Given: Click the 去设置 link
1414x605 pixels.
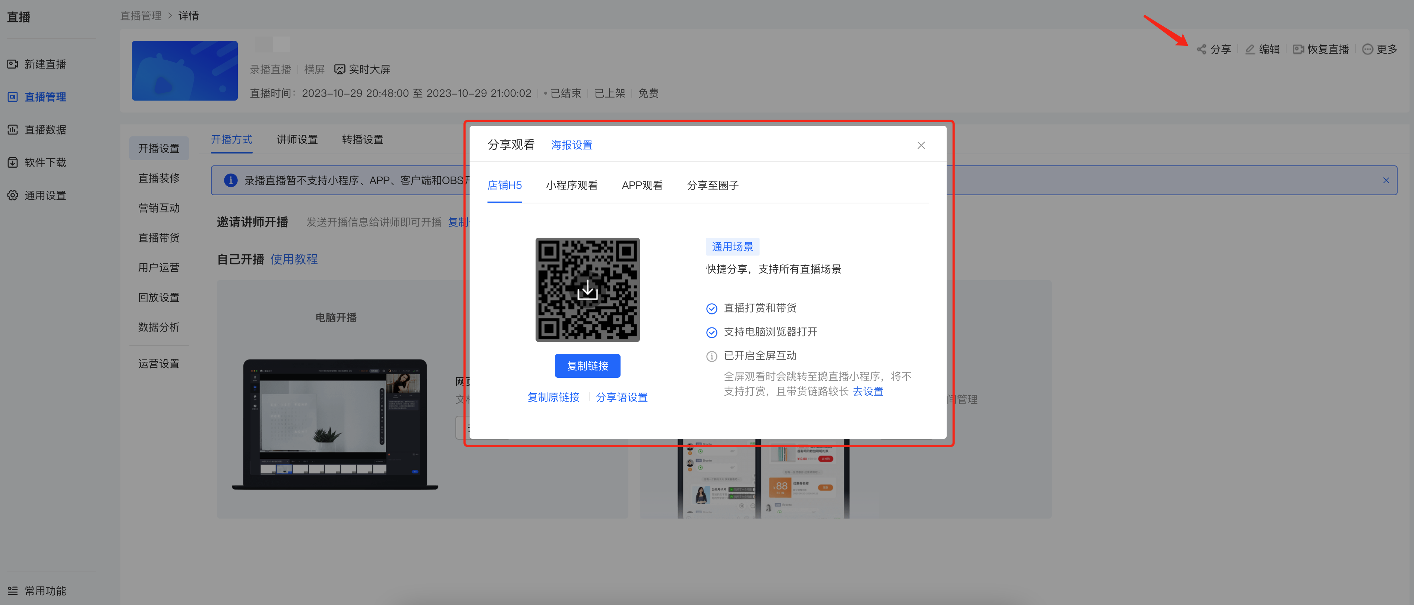Looking at the screenshot, I should [867, 392].
